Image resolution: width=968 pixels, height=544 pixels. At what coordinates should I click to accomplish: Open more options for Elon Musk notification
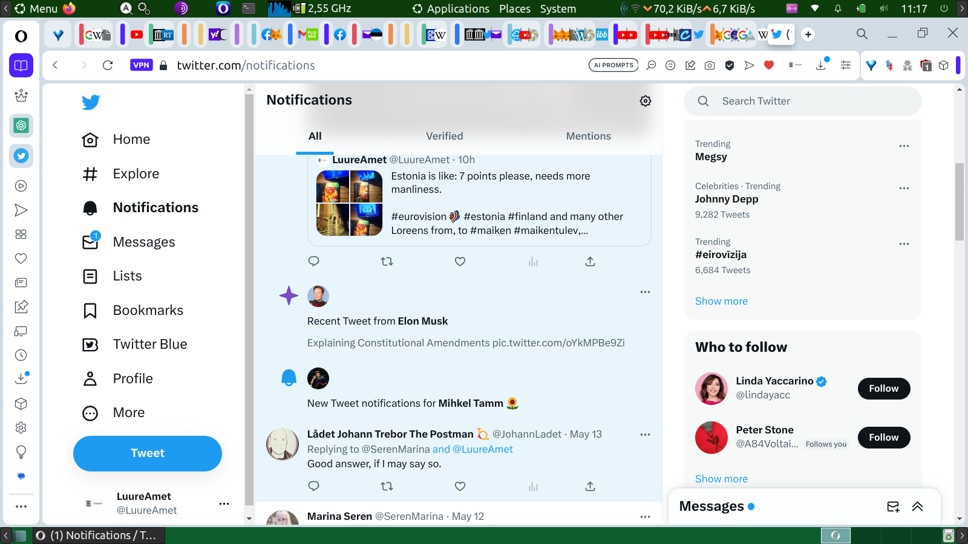645,292
